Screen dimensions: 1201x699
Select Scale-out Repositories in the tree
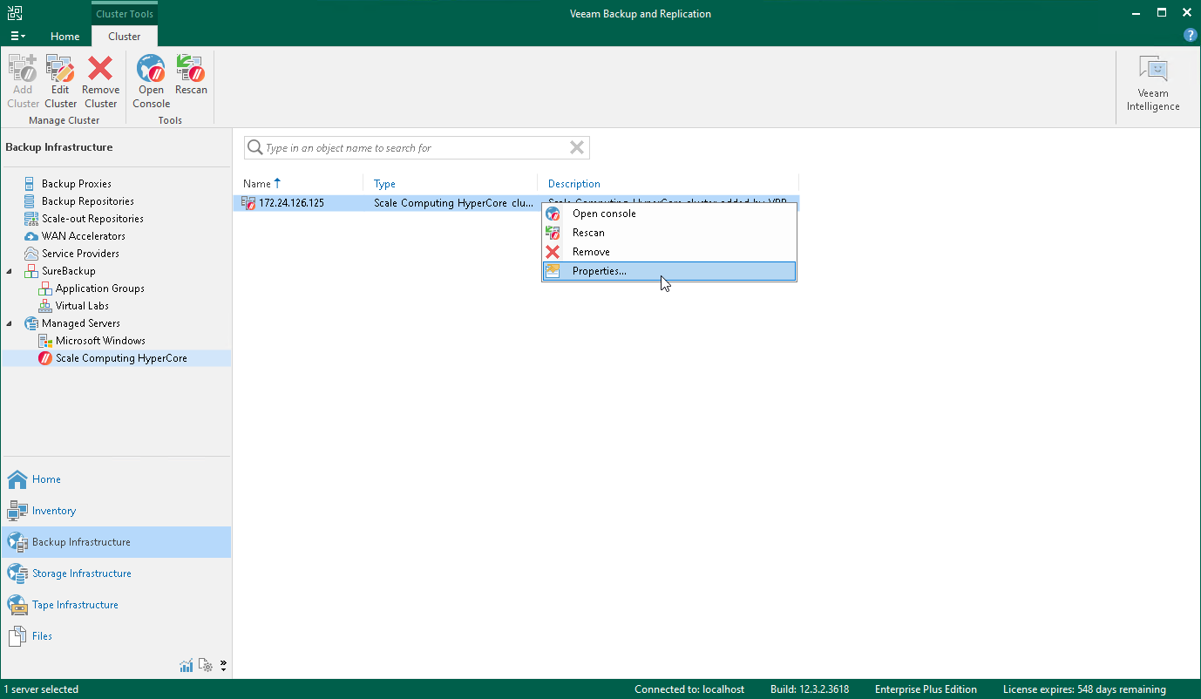click(92, 219)
